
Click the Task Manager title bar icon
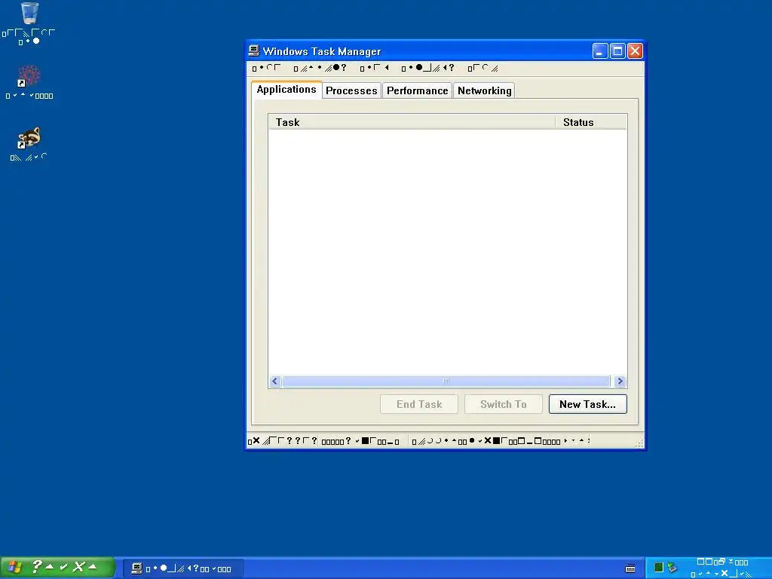click(x=254, y=51)
